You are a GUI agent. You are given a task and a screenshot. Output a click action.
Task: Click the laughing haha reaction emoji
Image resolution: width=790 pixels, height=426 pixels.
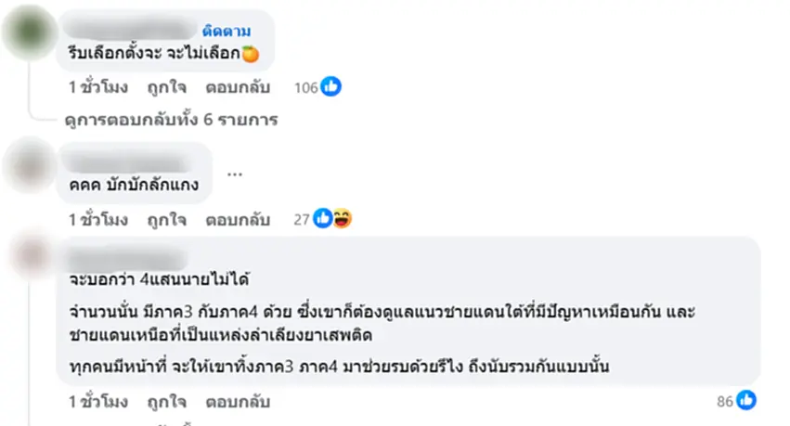[x=342, y=219]
